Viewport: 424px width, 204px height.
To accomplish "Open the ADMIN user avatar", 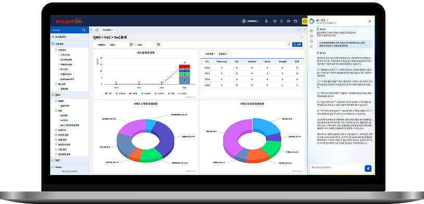I will click(244, 21).
